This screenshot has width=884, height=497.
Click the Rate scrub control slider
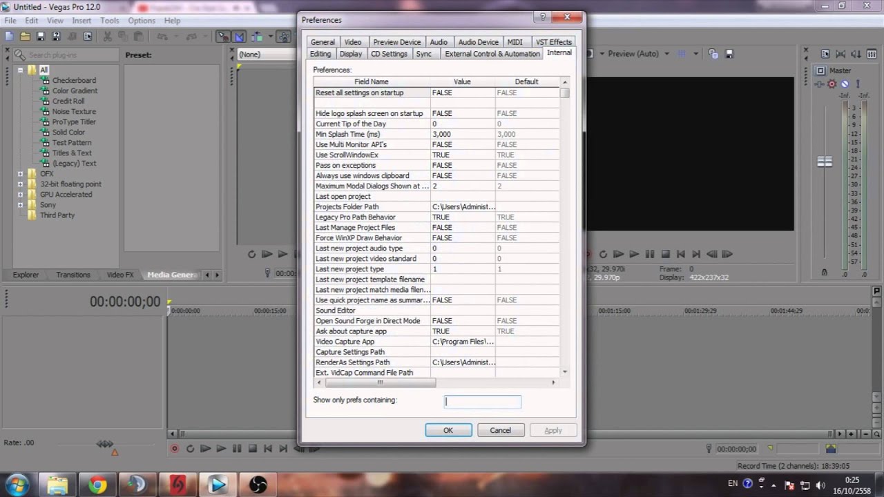[x=106, y=444]
